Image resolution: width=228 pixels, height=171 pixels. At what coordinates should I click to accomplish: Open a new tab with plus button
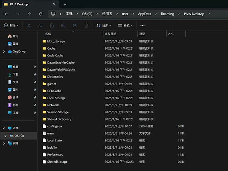click(65, 5)
